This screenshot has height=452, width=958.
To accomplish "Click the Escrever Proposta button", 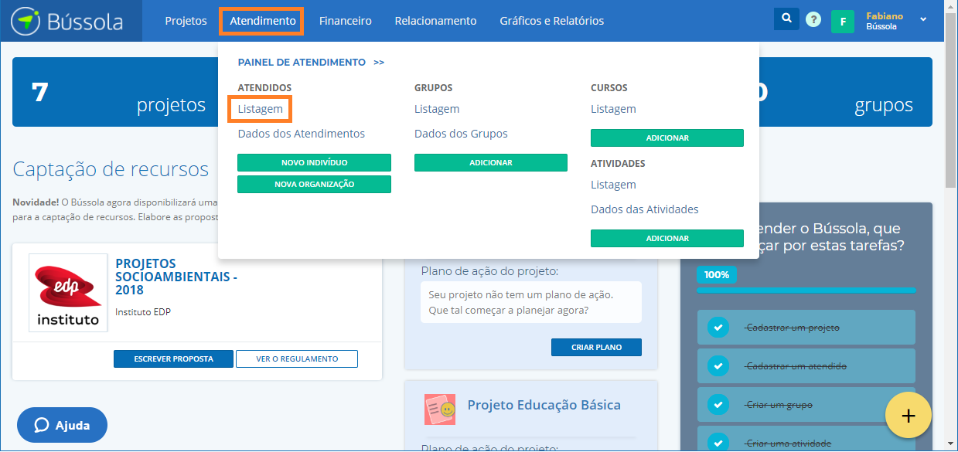I will [x=173, y=359].
